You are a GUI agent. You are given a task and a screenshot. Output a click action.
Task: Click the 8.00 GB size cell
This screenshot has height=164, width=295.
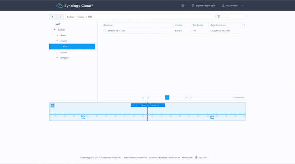click(179, 31)
